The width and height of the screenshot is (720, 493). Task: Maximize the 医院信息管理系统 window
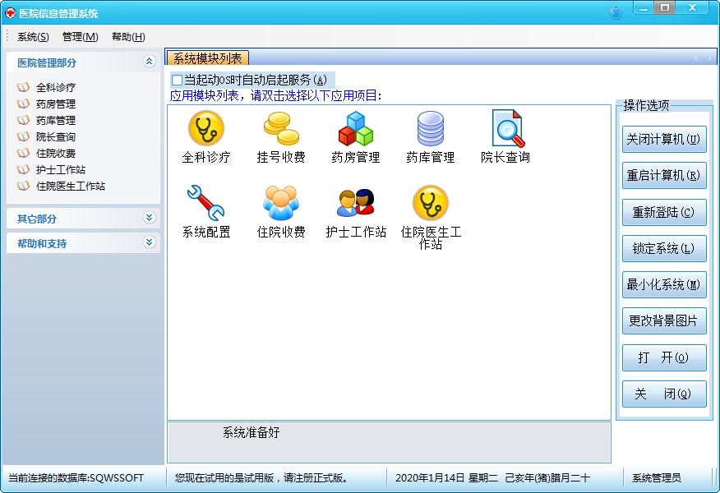tap(664, 8)
